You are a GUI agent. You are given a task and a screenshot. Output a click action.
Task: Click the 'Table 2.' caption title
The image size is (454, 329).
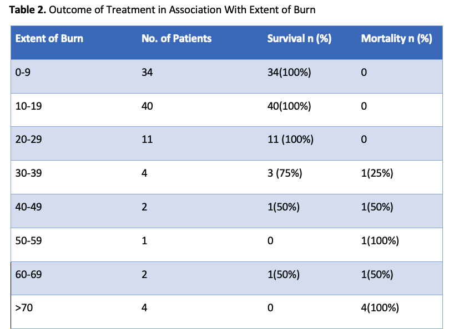click(28, 9)
